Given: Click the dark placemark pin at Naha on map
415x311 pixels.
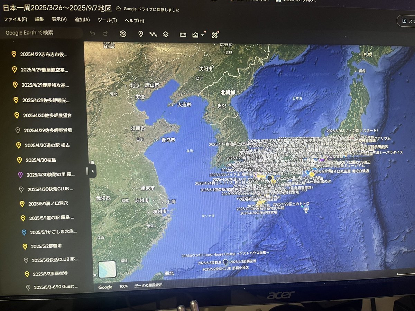Looking at the screenshot, I should [x=226, y=263].
